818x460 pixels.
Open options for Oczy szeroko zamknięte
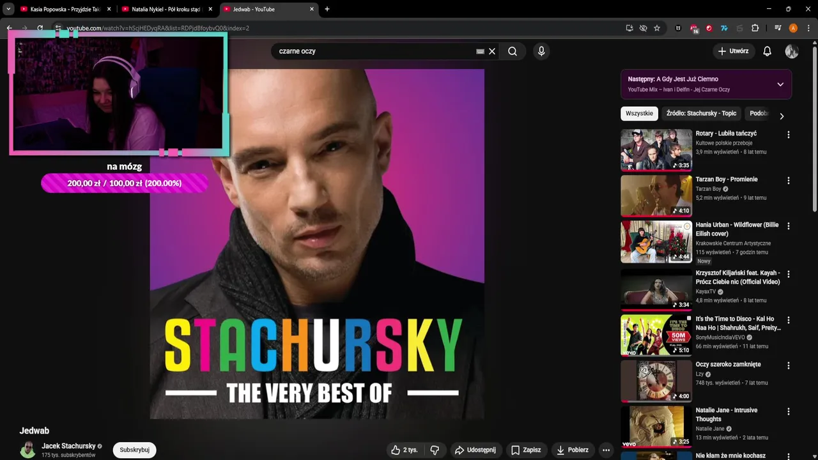pos(788,365)
